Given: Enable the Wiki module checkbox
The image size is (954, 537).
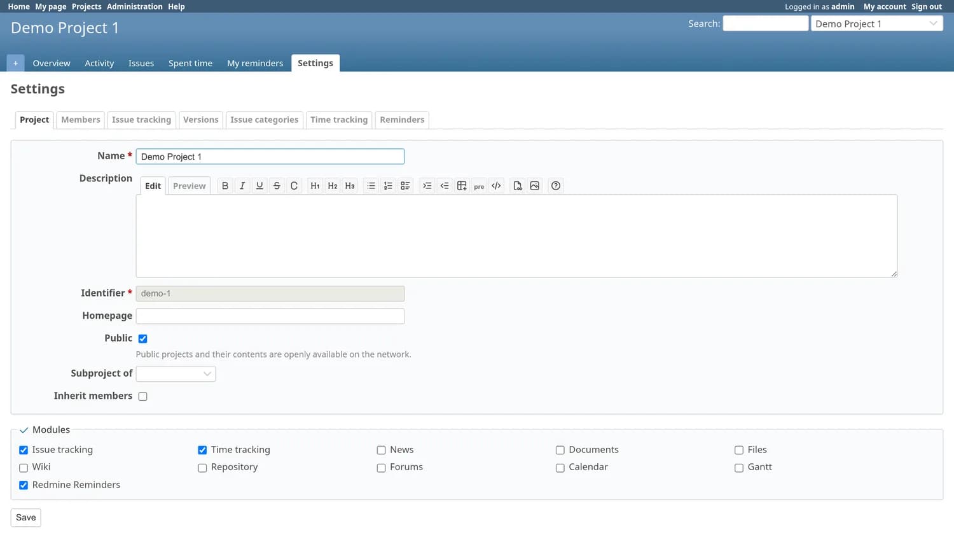Looking at the screenshot, I should pos(24,468).
